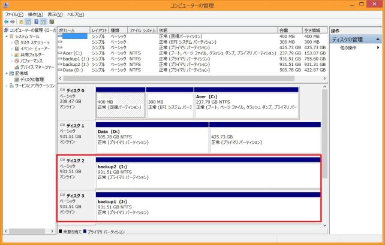385x245 pixels.
Task: Click the デバイス マネージャー icon
Action: pos(17,67)
